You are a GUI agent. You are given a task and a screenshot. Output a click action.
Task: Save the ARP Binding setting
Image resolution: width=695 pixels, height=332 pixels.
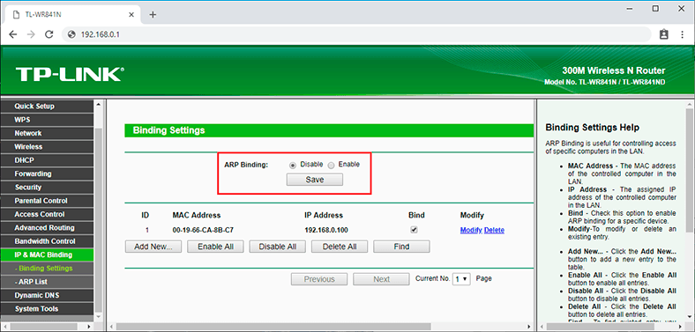(x=315, y=180)
